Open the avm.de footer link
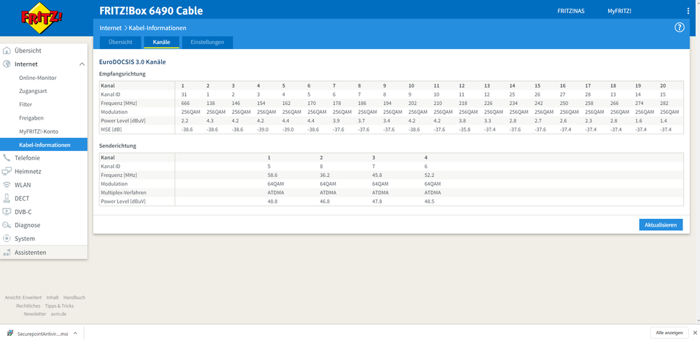This screenshot has height=342, width=700. point(57,314)
